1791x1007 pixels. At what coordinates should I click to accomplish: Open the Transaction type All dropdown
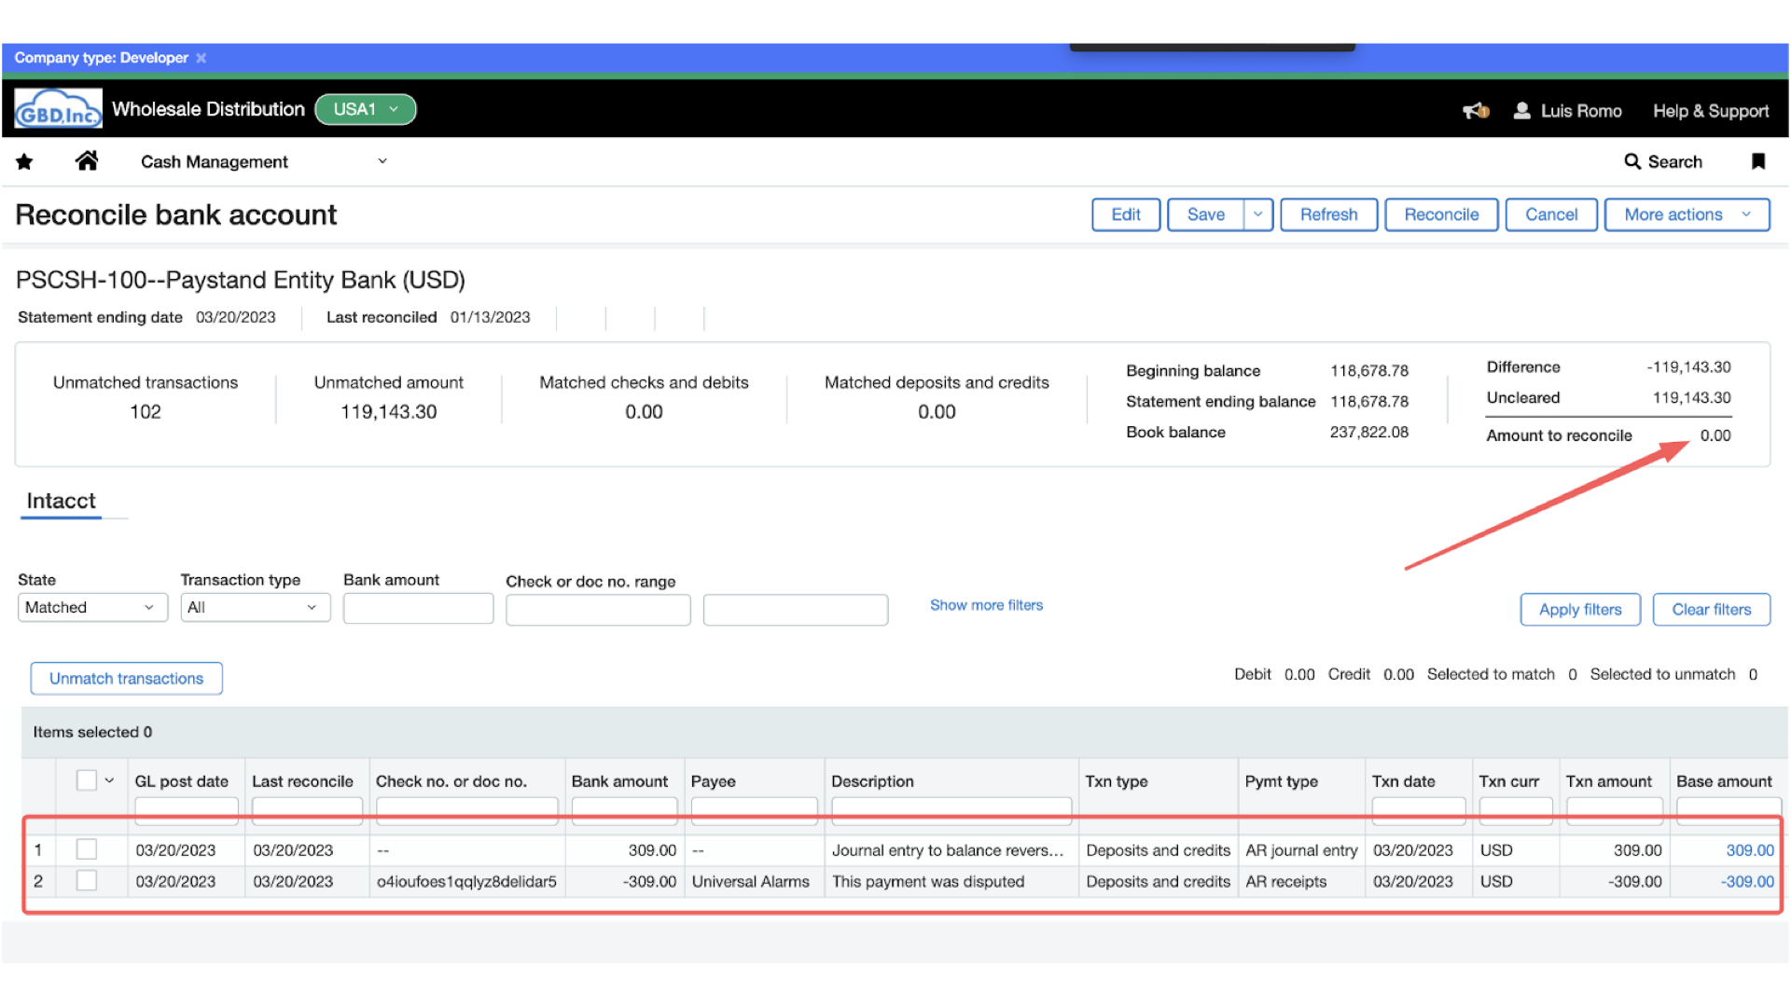coord(255,607)
